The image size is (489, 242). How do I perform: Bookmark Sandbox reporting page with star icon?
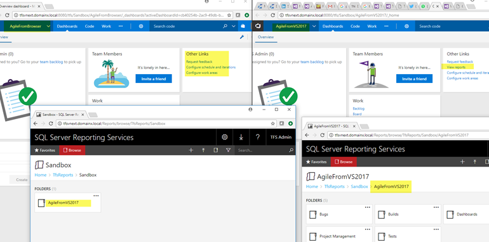[x=273, y=124]
